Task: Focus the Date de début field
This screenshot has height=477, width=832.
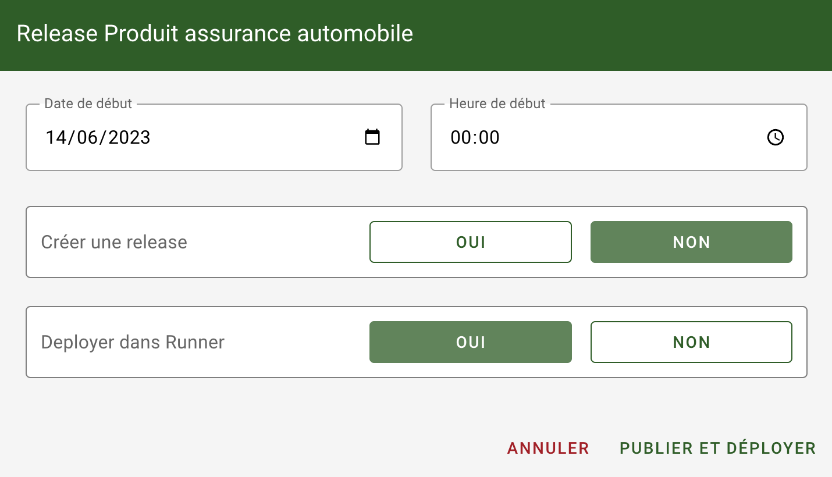Action: [198, 137]
